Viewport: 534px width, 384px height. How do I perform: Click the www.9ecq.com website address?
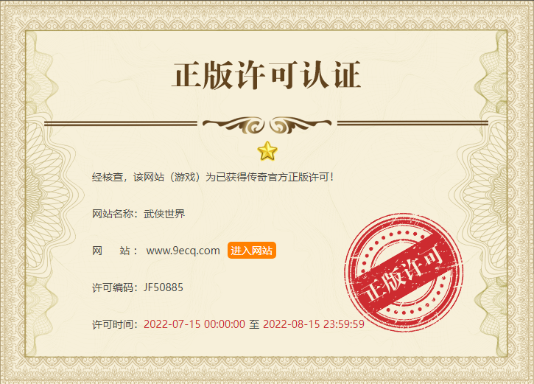coord(183,251)
